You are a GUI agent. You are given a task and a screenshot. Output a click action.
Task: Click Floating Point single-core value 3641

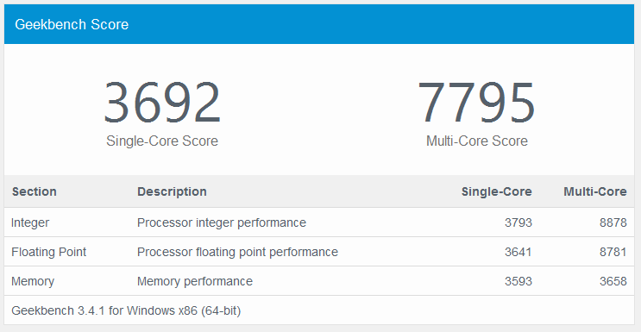pyautogui.click(x=518, y=252)
